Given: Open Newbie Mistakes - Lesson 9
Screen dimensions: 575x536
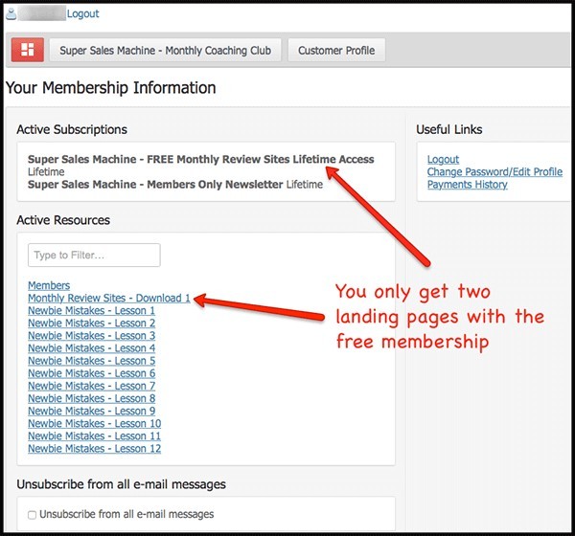Looking at the screenshot, I should click(92, 411).
